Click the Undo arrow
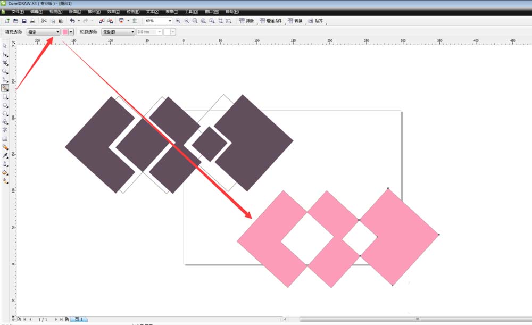Screen dimensions: 532x325 point(72,21)
